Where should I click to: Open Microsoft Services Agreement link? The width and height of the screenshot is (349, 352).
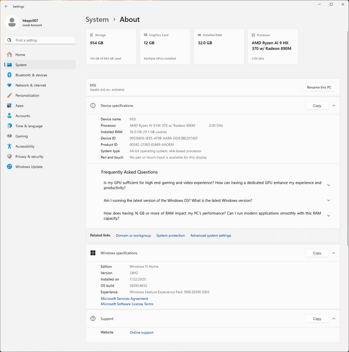(x=124, y=299)
